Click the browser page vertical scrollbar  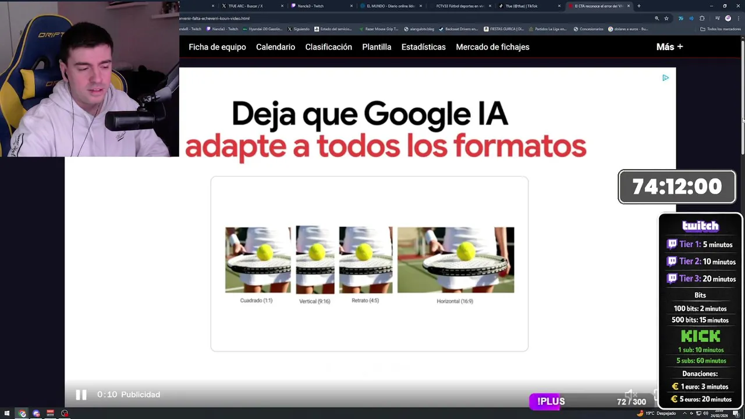[x=742, y=96]
